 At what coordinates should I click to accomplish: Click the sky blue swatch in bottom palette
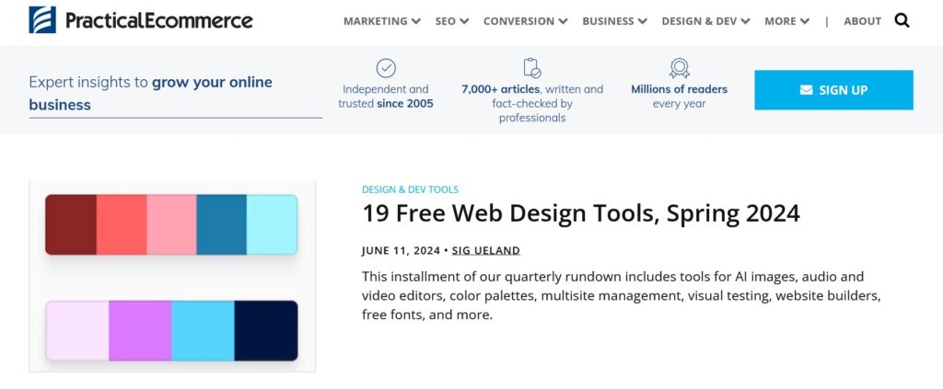[x=203, y=331]
